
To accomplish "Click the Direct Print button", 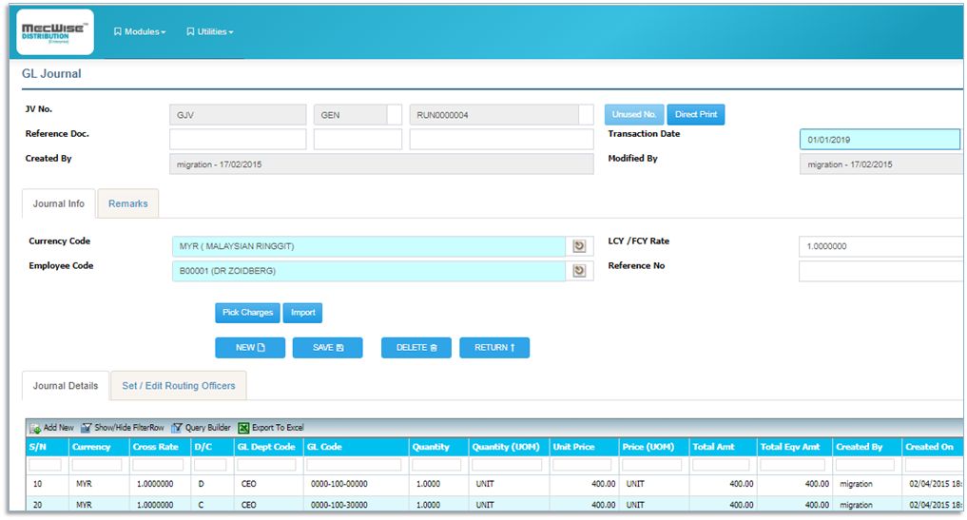I will (696, 115).
